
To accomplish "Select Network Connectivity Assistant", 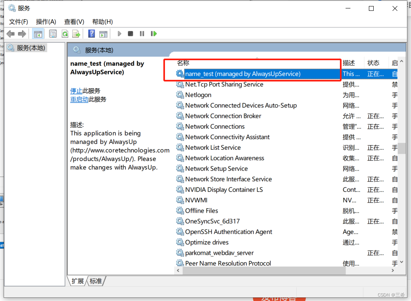I will 227,137.
